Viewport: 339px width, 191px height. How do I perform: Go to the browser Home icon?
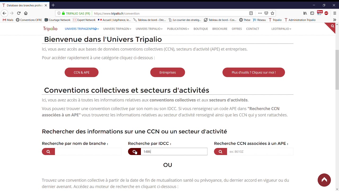(x=26, y=13)
